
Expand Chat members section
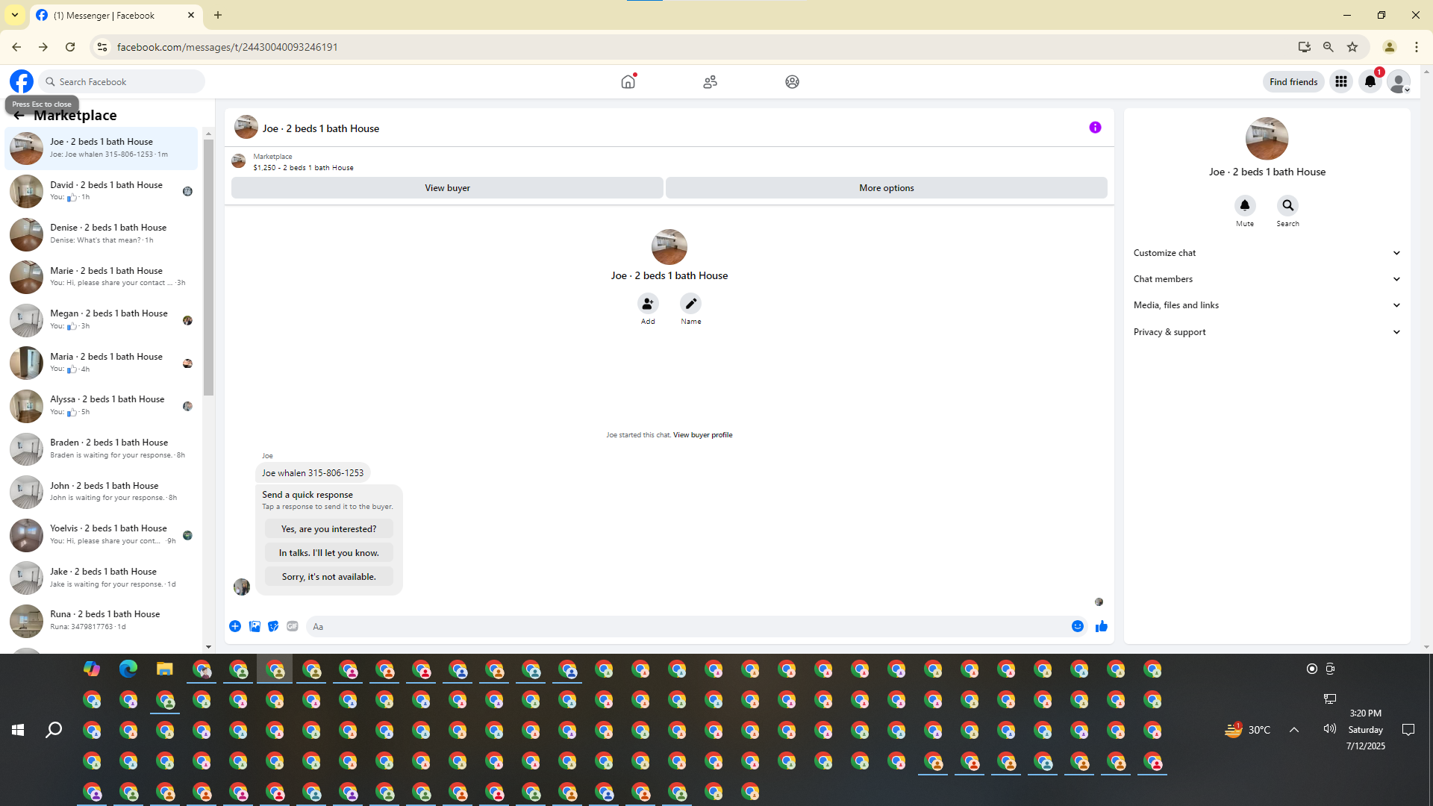1266,279
